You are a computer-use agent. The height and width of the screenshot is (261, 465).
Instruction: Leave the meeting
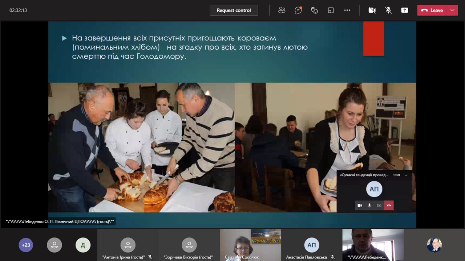432,10
